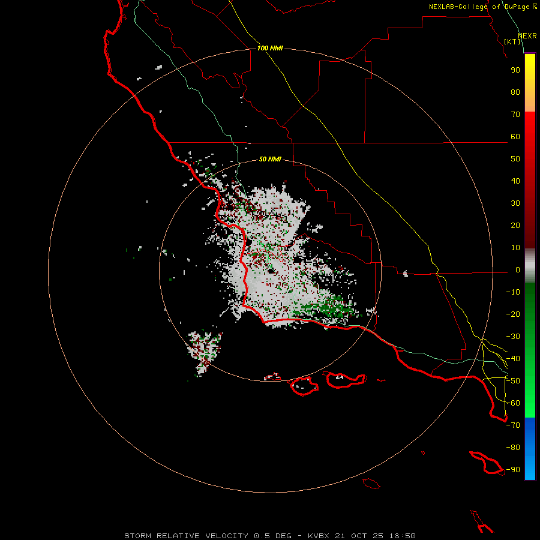Click the light orange color bar segment
The image size is (540, 540).
point(530,103)
